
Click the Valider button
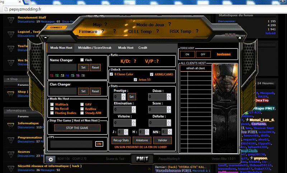tap(163, 140)
